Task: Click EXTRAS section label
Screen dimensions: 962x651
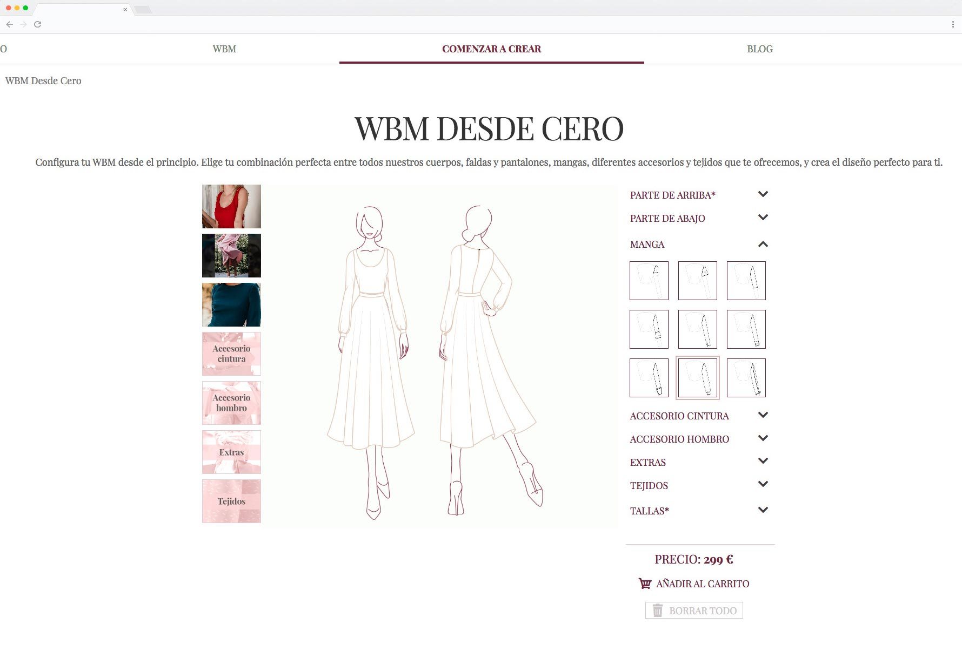Action: pyautogui.click(x=648, y=463)
